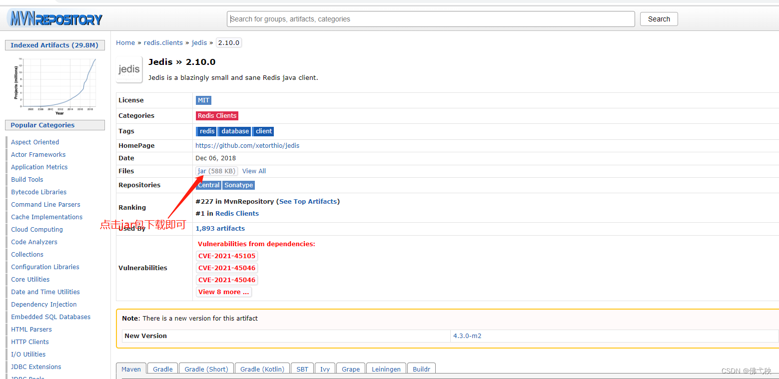Open Aspect Oriented category
779x379 pixels.
pyautogui.click(x=35, y=142)
